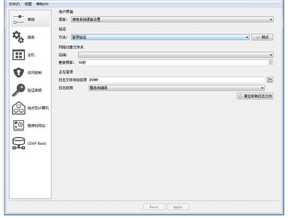Open 地点及计算机 locations and computers page
This screenshot has width=288, height=218.
pos(30,108)
